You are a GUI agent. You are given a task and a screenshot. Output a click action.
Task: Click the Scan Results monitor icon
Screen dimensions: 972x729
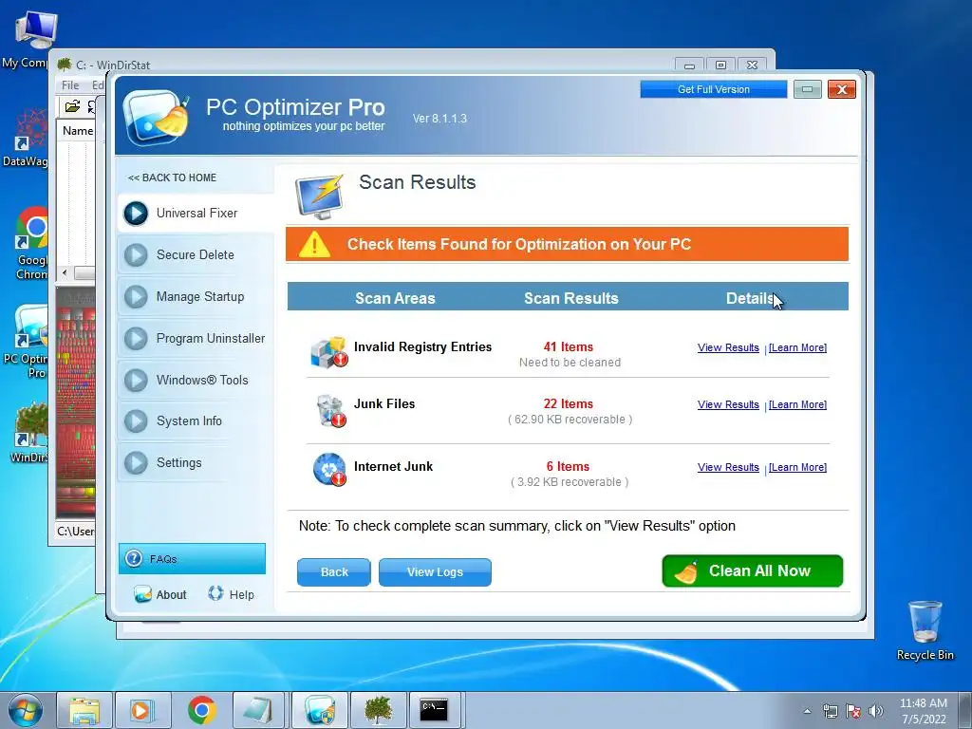[319, 196]
